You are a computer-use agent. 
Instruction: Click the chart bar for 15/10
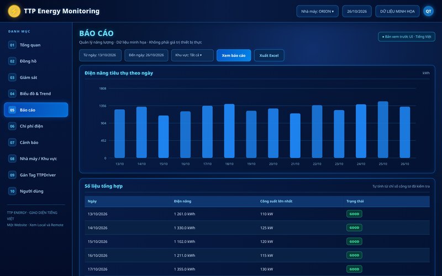tap(164, 136)
